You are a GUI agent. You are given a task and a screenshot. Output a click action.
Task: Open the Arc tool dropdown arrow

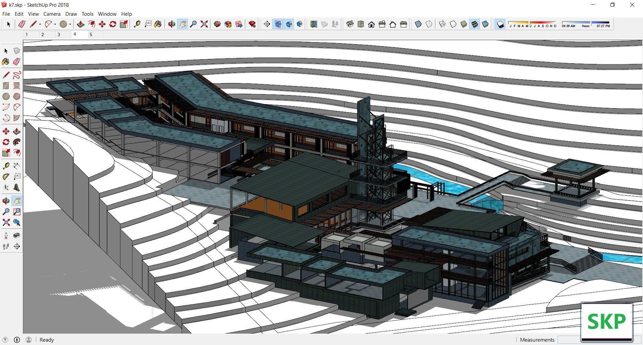point(55,24)
